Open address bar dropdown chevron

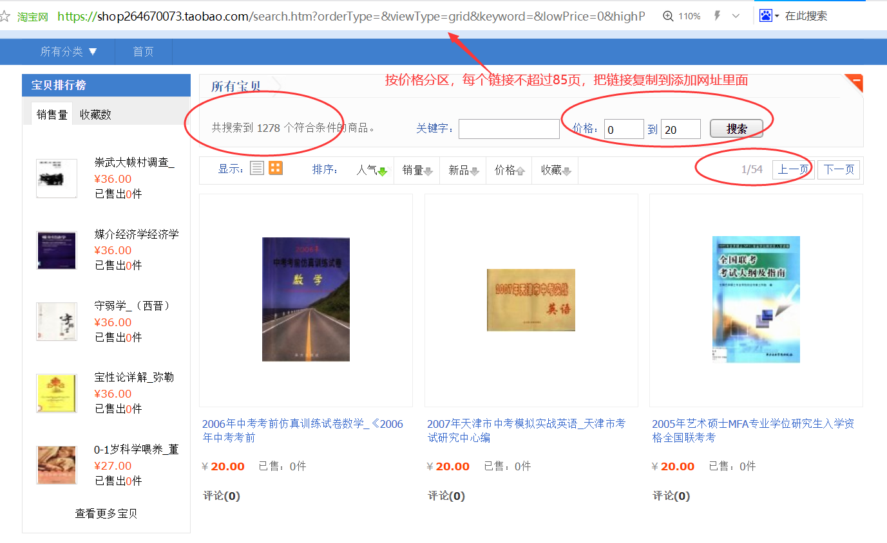pyautogui.click(x=736, y=16)
